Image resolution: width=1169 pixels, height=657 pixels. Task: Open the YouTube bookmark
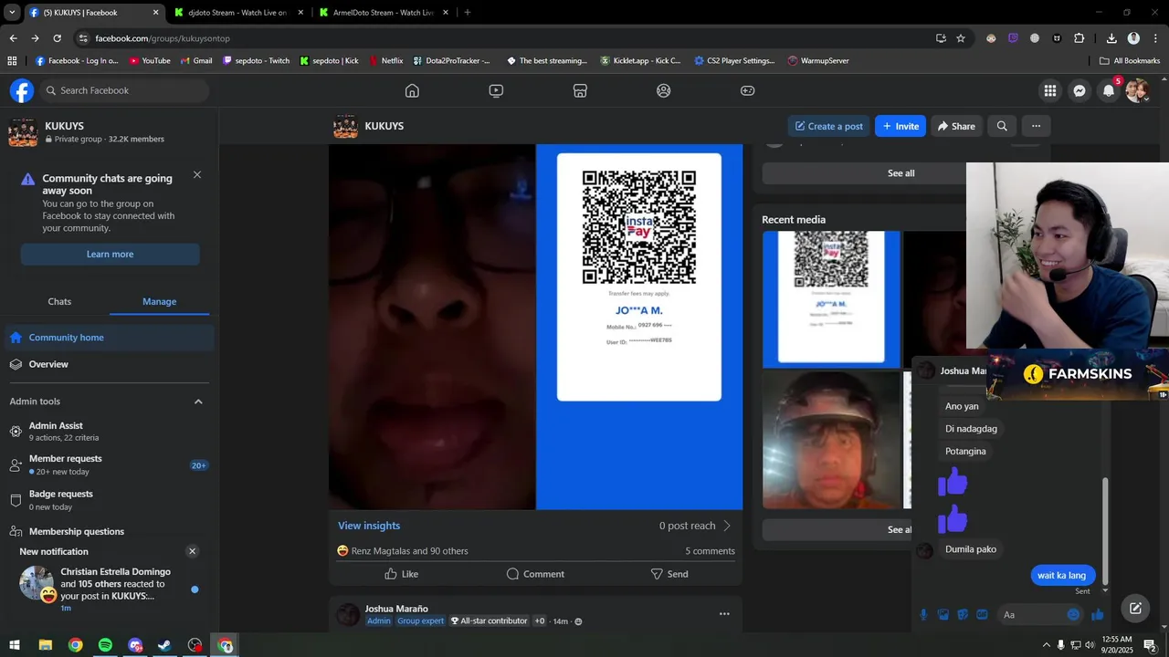pos(150,61)
